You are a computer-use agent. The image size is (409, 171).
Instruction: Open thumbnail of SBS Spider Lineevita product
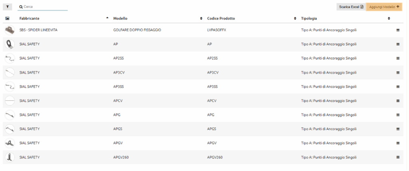[10, 30]
